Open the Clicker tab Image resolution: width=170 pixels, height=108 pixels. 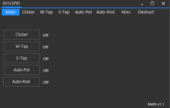tap(28, 12)
